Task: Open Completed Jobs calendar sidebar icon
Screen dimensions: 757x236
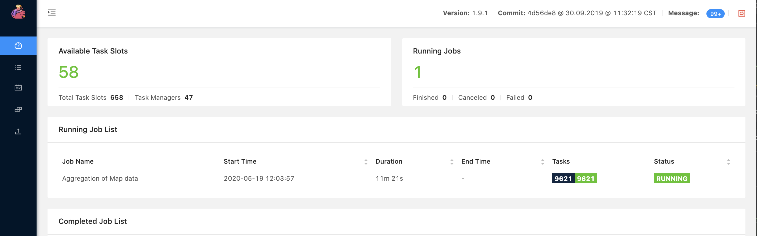Action: 18,88
